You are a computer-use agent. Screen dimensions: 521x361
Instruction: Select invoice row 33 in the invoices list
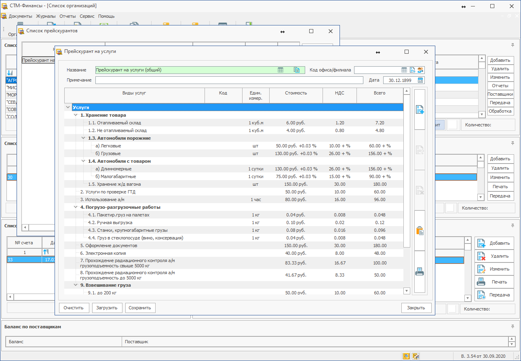tap(31, 260)
